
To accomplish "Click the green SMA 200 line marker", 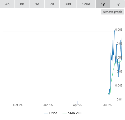I will (x=65, y=113).
